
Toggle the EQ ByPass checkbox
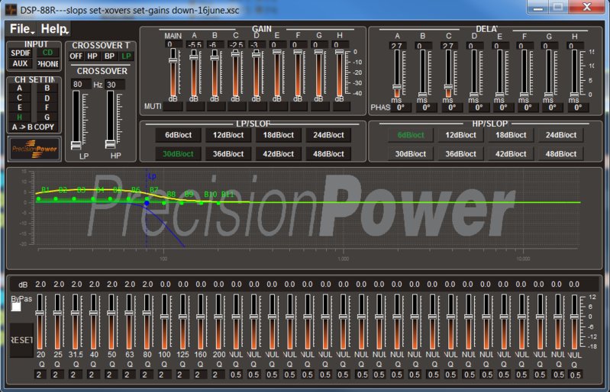coord(16,307)
